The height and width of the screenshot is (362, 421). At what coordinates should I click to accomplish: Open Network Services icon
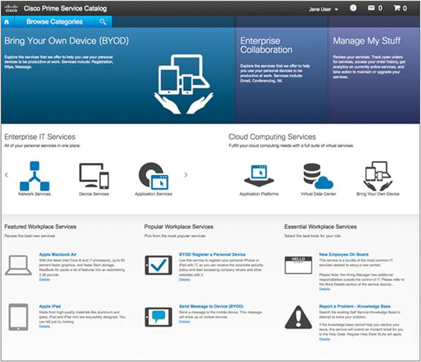(35, 176)
